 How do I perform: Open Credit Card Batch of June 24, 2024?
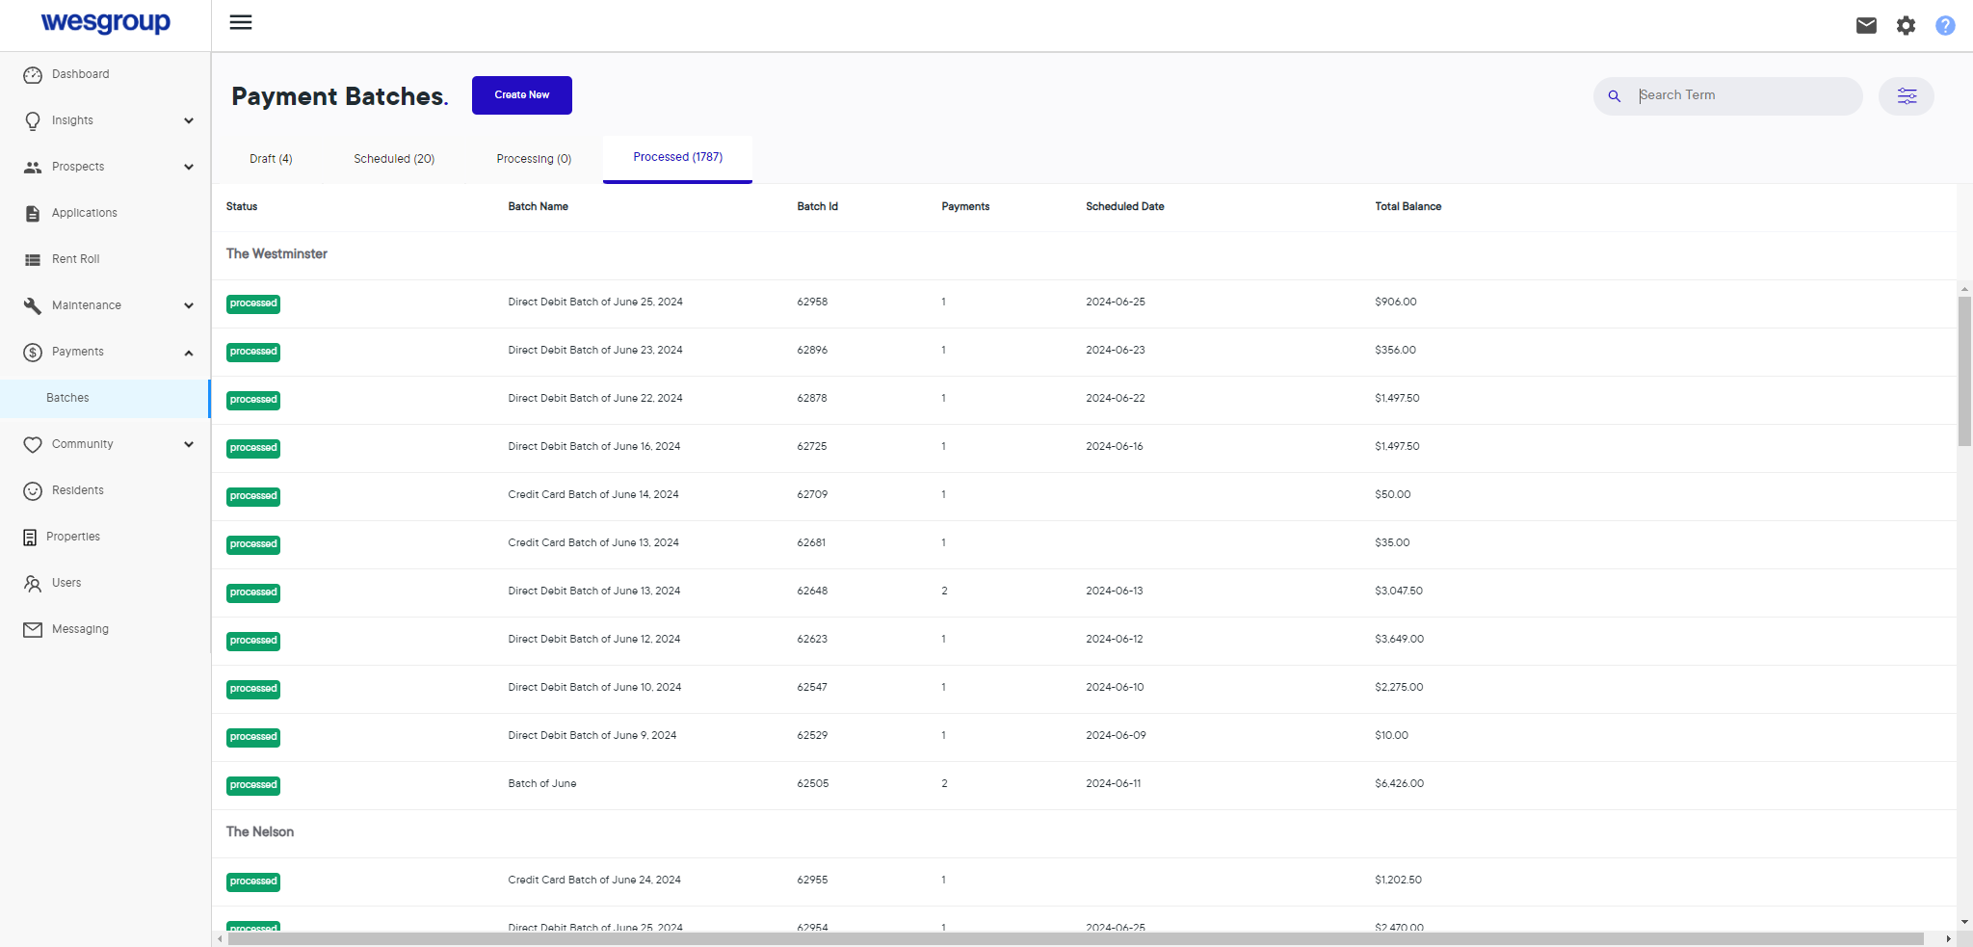pyautogui.click(x=594, y=880)
